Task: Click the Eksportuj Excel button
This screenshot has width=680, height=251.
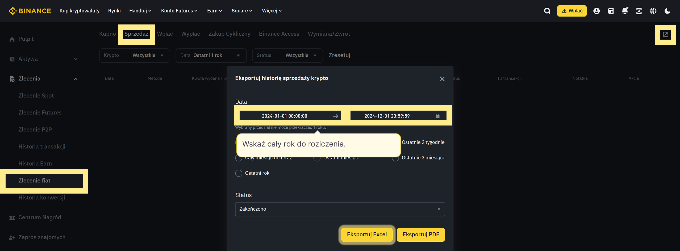Action: 367,235
